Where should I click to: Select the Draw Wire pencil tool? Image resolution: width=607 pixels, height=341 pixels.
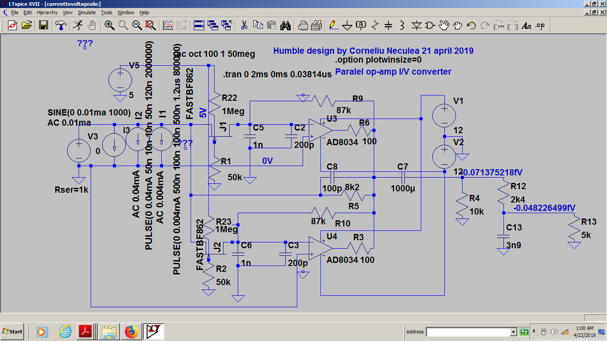pos(334,25)
